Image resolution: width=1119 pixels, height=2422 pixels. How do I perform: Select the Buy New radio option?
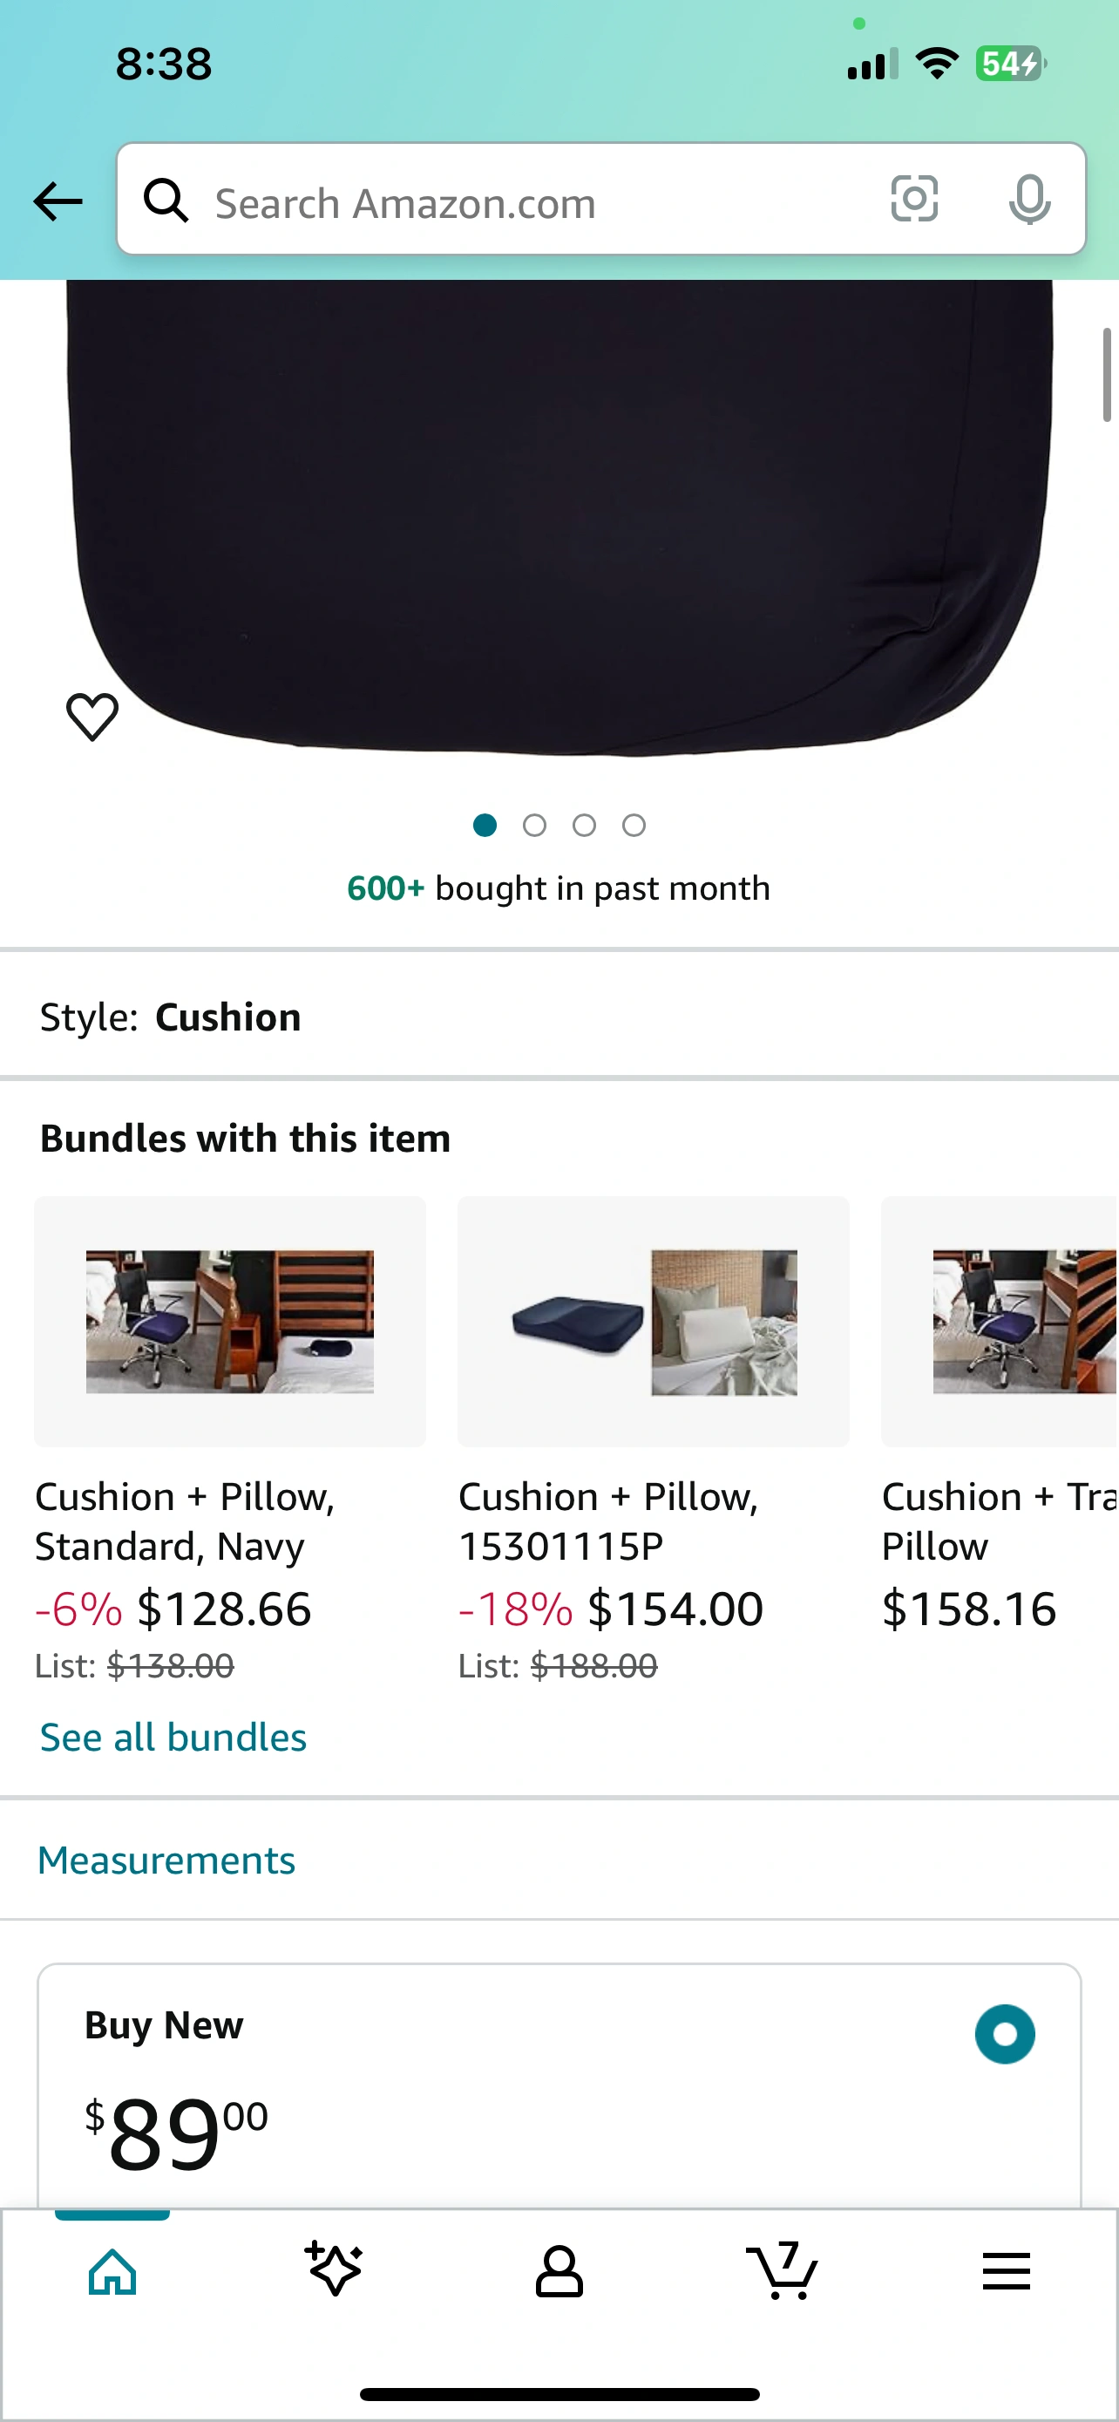click(1004, 2034)
